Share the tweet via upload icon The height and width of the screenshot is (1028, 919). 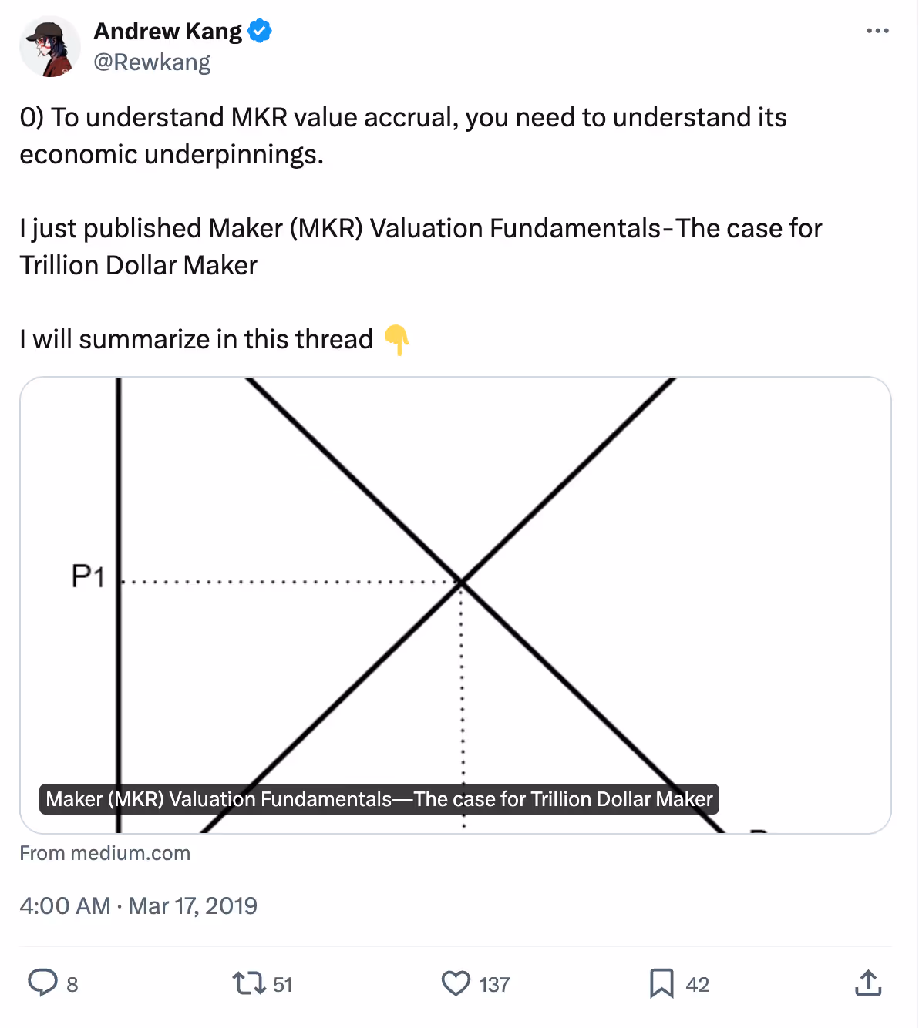point(868,983)
